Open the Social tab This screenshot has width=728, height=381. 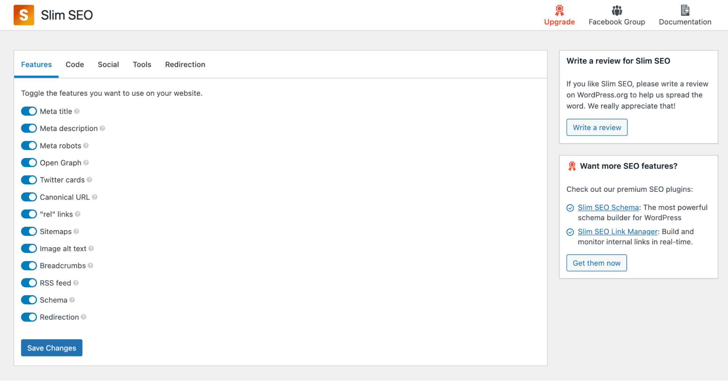[108, 64]
